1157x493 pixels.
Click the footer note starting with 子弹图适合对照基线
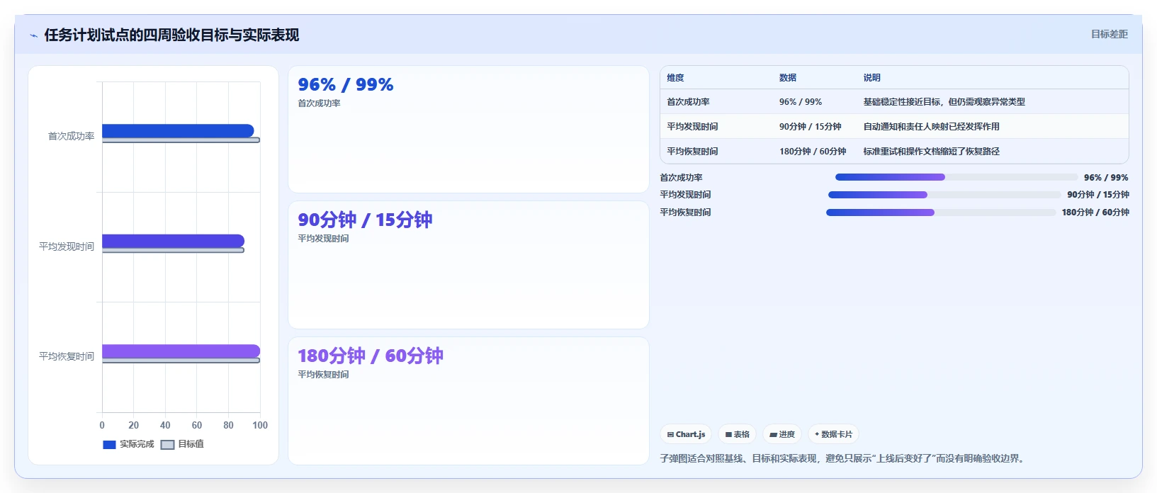coord(843,459)
